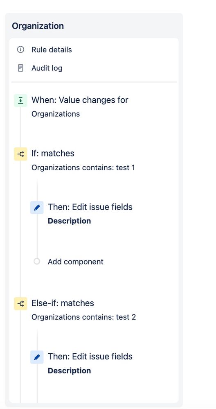Viewport: 216px width, 409px height.
Task: Click the Rule details info icon
Action: (x=20, y=50)
